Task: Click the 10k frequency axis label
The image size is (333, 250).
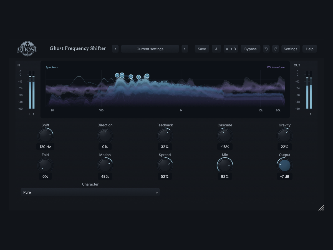Action: click(x=261, y=111)
